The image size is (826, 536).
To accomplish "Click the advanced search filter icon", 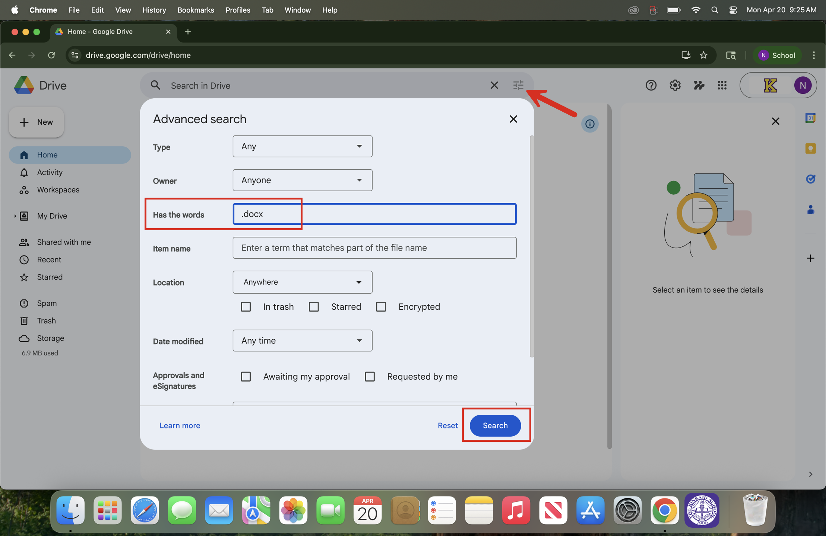I will tap(518, 86).
